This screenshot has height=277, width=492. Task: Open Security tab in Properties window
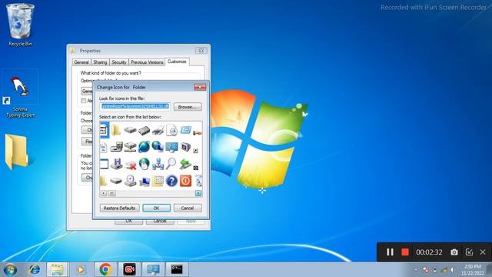tap(119, 62)
